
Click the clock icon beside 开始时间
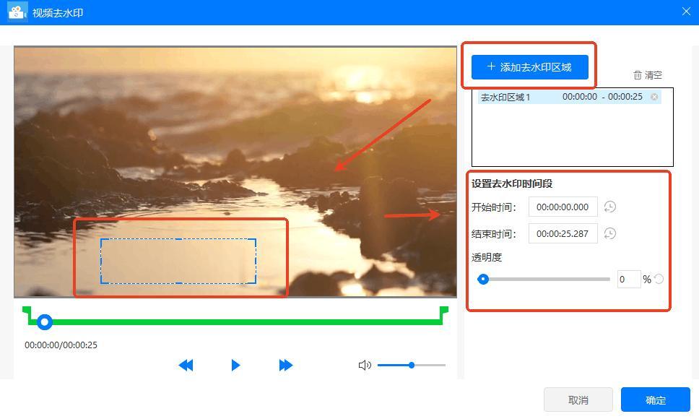(610, 207)
